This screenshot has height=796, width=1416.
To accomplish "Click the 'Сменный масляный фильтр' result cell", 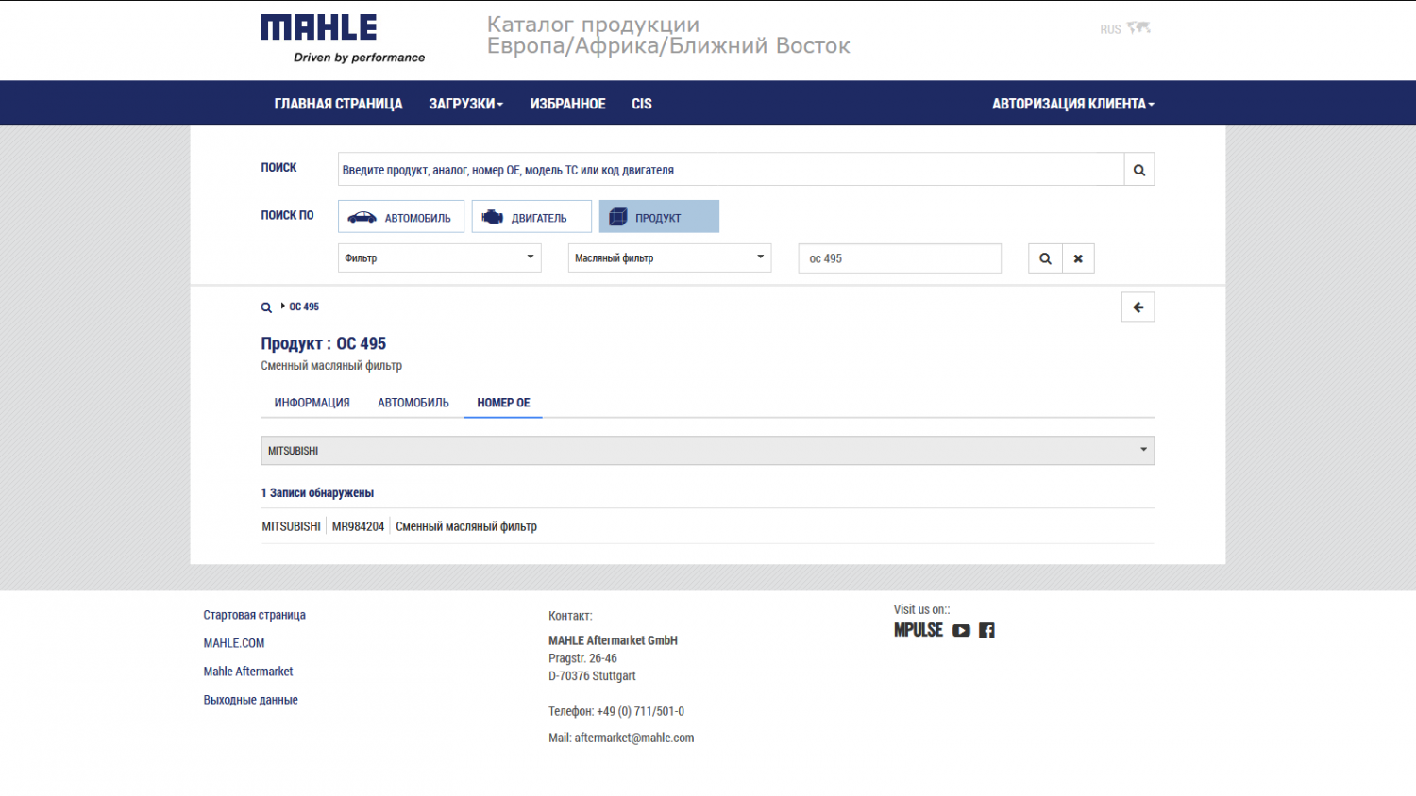I will pyautogui.click(x=466, y=527).
